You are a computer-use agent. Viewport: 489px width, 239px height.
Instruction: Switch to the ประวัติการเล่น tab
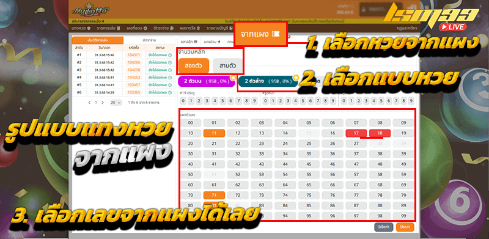tap(98, 40)
